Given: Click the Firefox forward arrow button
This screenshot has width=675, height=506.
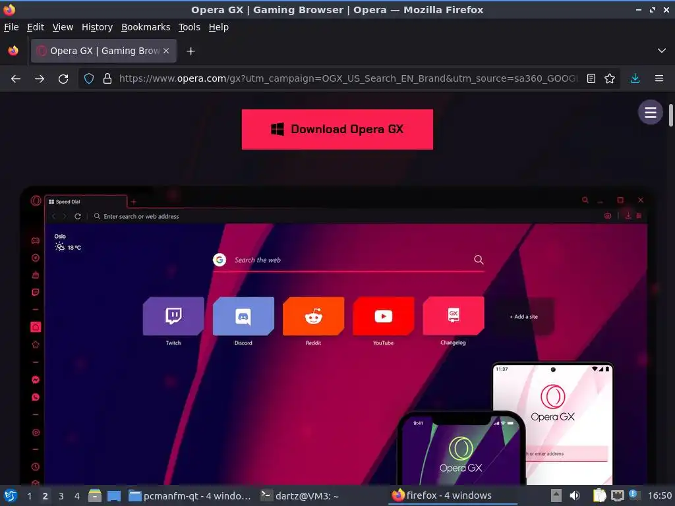Looking at the screenshot, I should tap(40, 79).
